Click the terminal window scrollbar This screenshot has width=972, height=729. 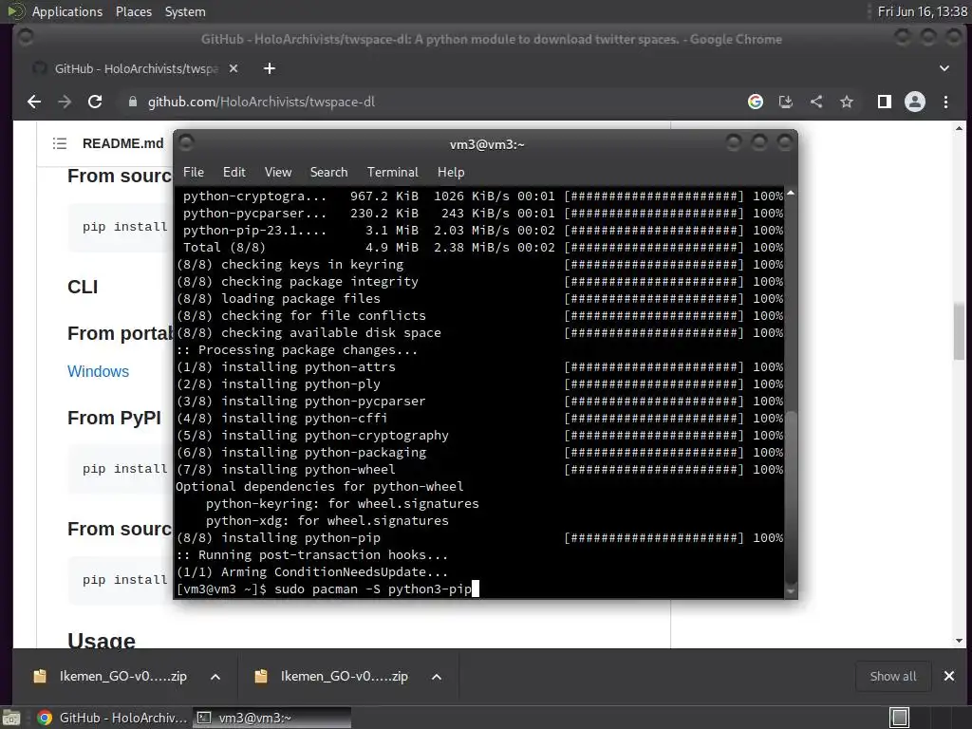(x=791, y=495)
